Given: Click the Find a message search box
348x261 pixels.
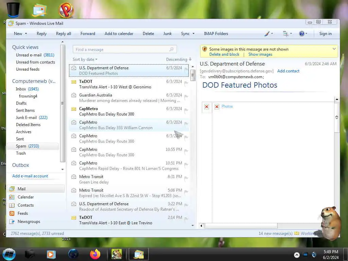Looking at the screenshot, I should coord(125,49).
